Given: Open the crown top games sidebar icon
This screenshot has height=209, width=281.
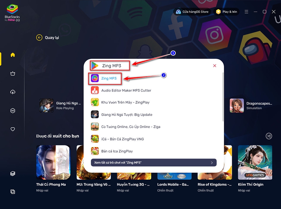Looking at the screenshot, I should [13, 73].
